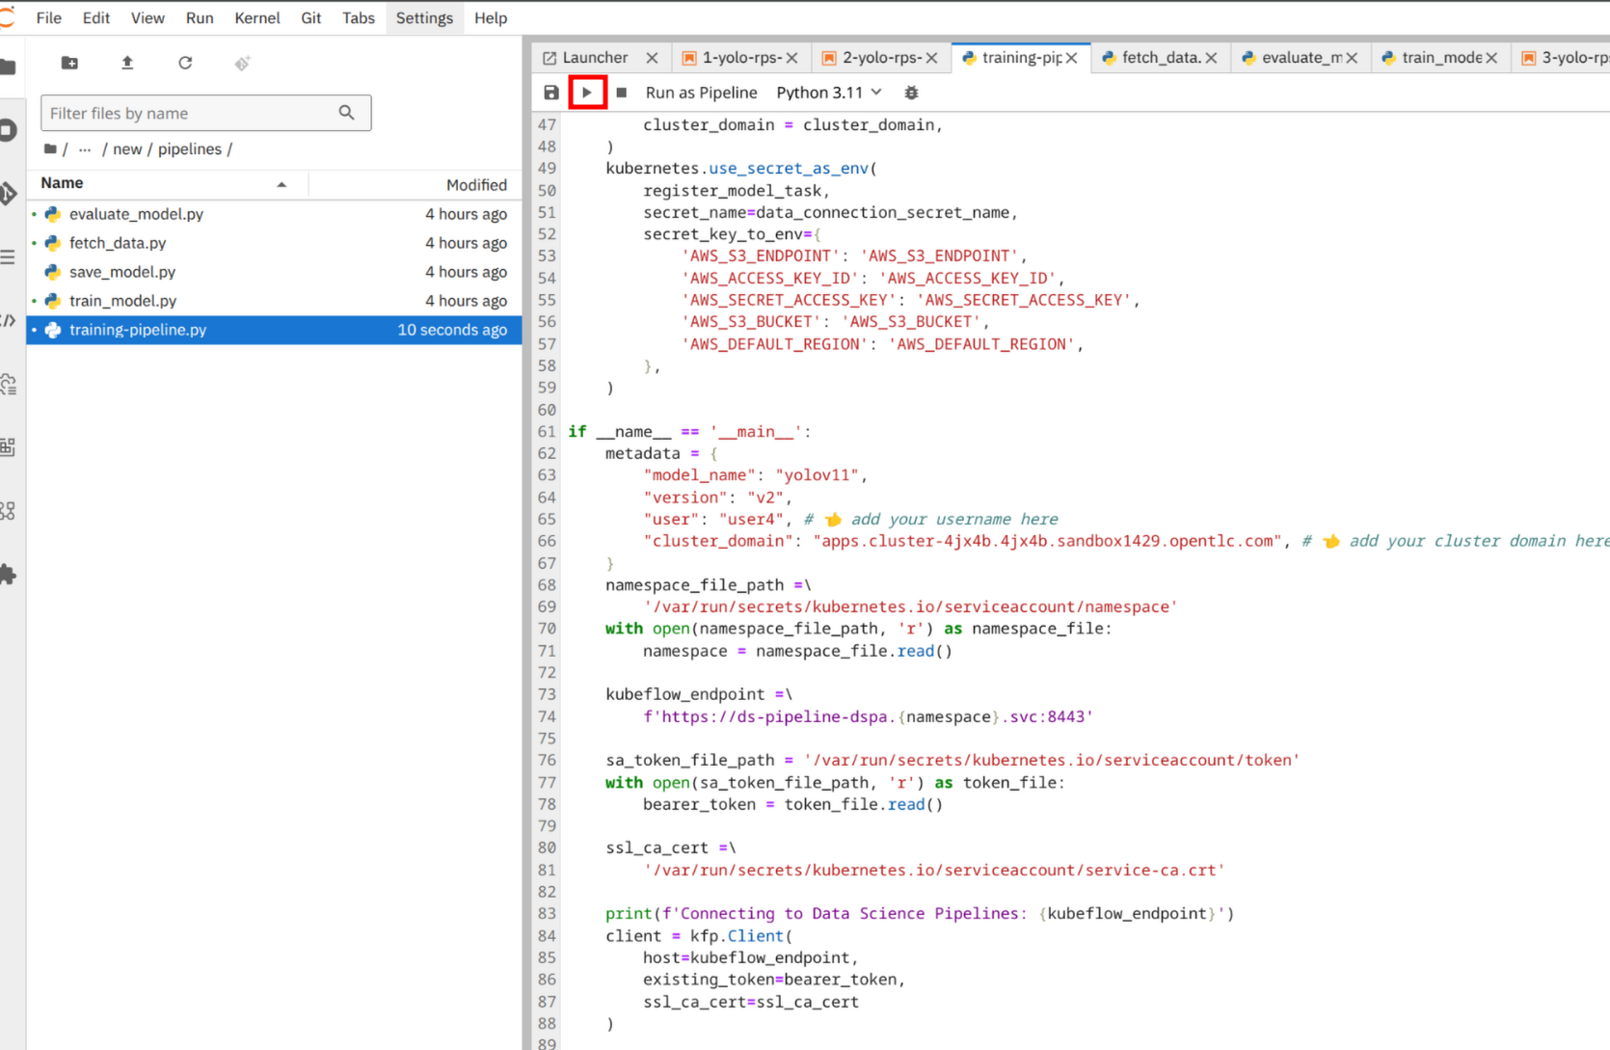Click use_secret_as_env on line 49
This screenshot has height=1050, width=1610.
pyautogui.click(x=788, y=168)
